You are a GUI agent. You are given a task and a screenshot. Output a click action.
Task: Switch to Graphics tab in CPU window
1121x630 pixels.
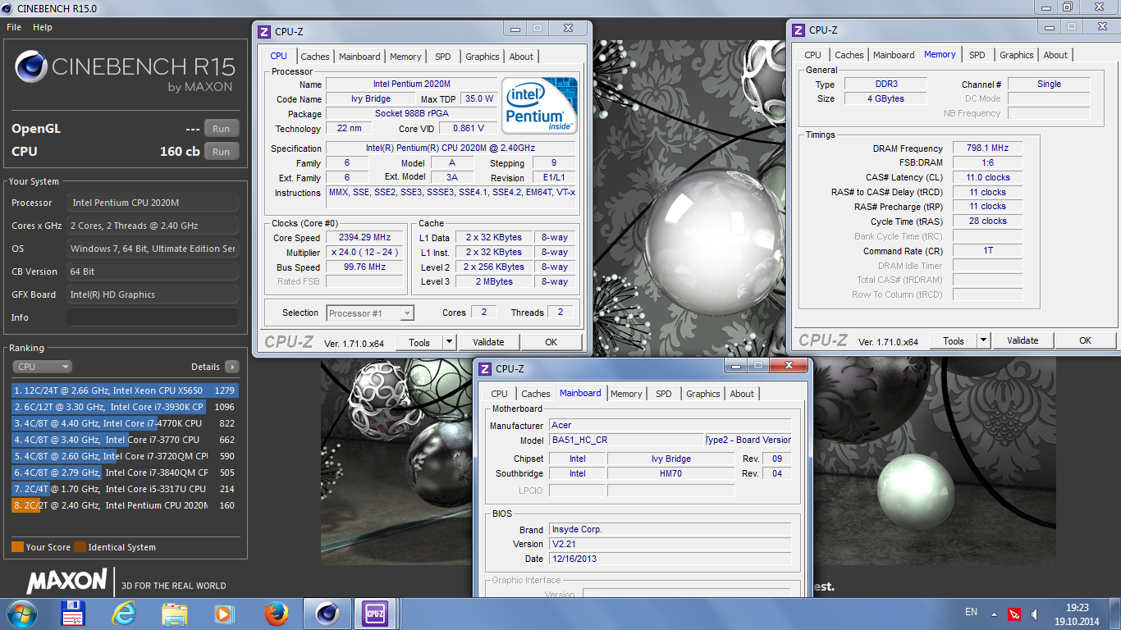(483, 57)
